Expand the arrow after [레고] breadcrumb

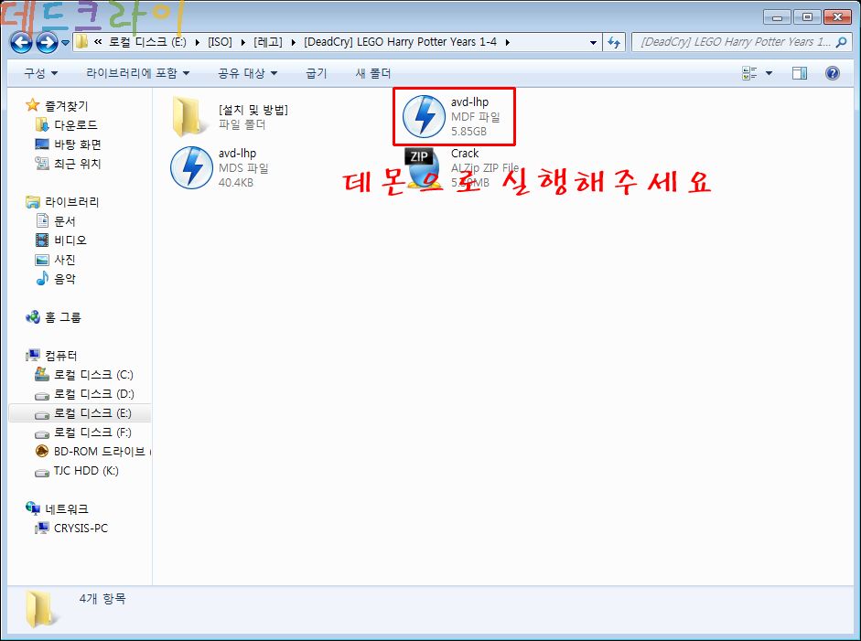[293, 42]
